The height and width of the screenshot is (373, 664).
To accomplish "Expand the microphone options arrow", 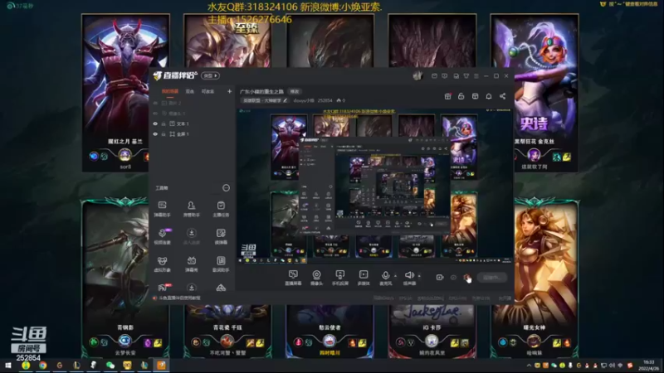I will (x=396, y=276).
